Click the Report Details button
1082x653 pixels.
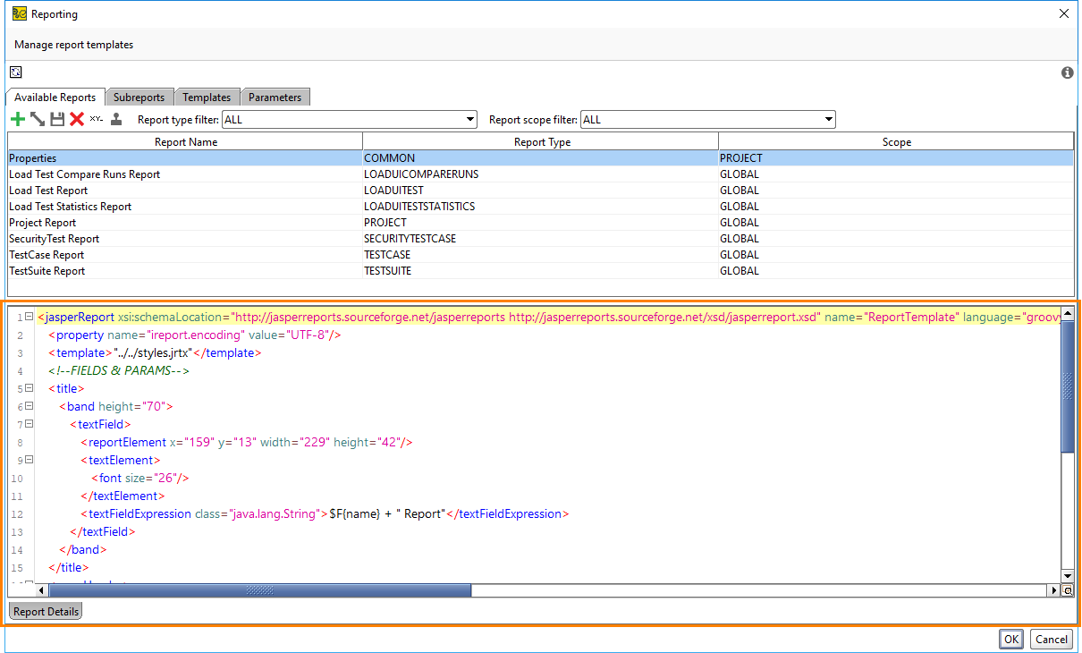(x=45, y=611)
